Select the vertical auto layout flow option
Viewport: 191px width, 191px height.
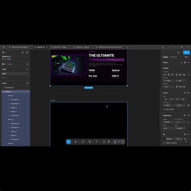point(172,99)
